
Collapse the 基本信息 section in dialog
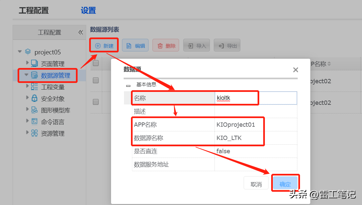pyautogui.click(x=128, y=85)
